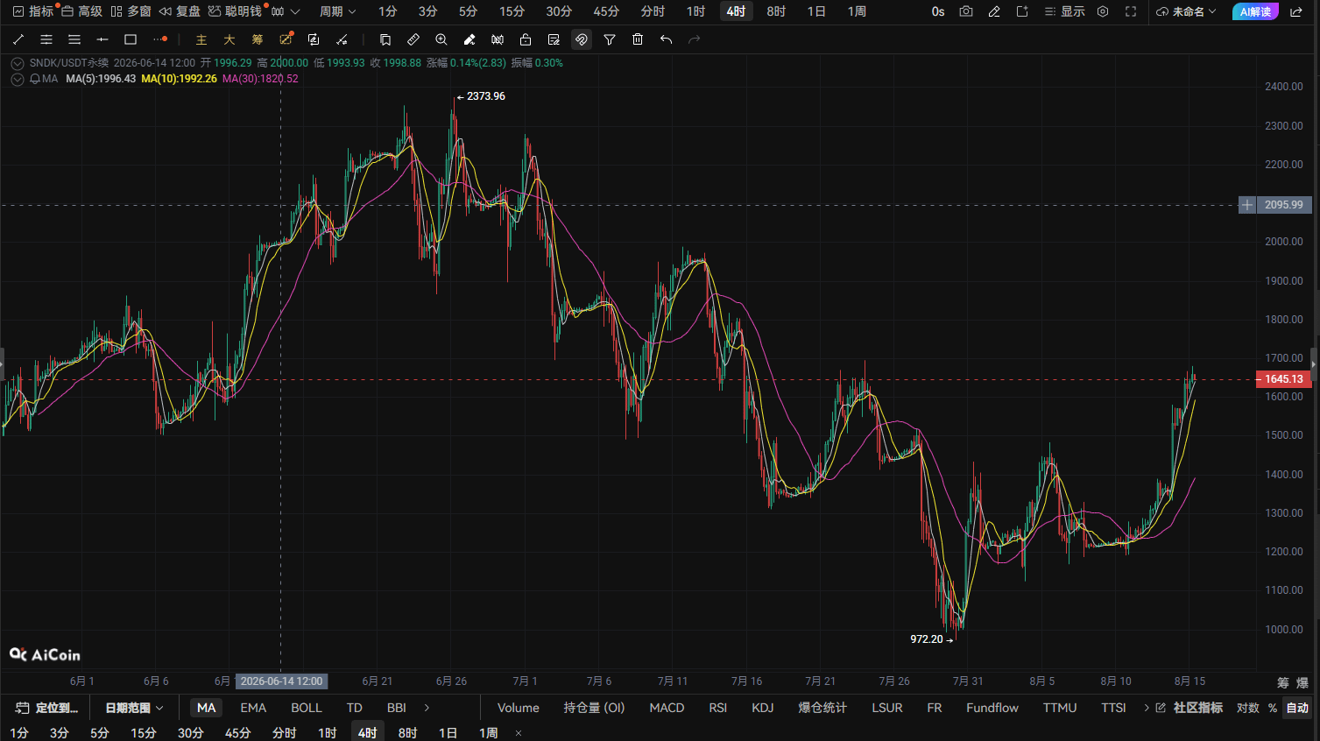Open the candlestick chart type icon
Screen dimensions: 1320x741
(278, 11)
